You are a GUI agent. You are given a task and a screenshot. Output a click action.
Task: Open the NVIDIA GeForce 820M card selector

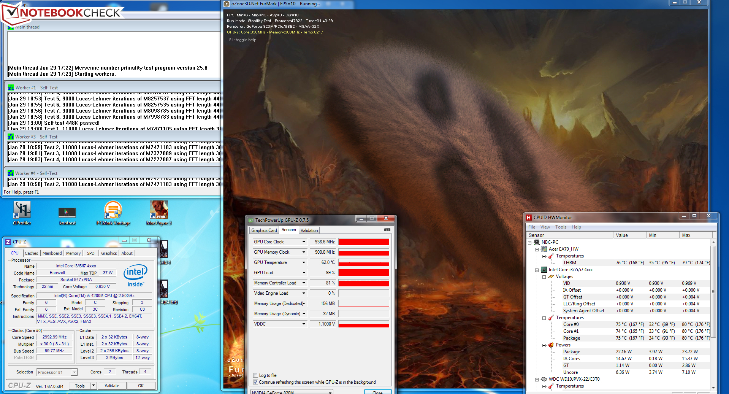point(292,392)
